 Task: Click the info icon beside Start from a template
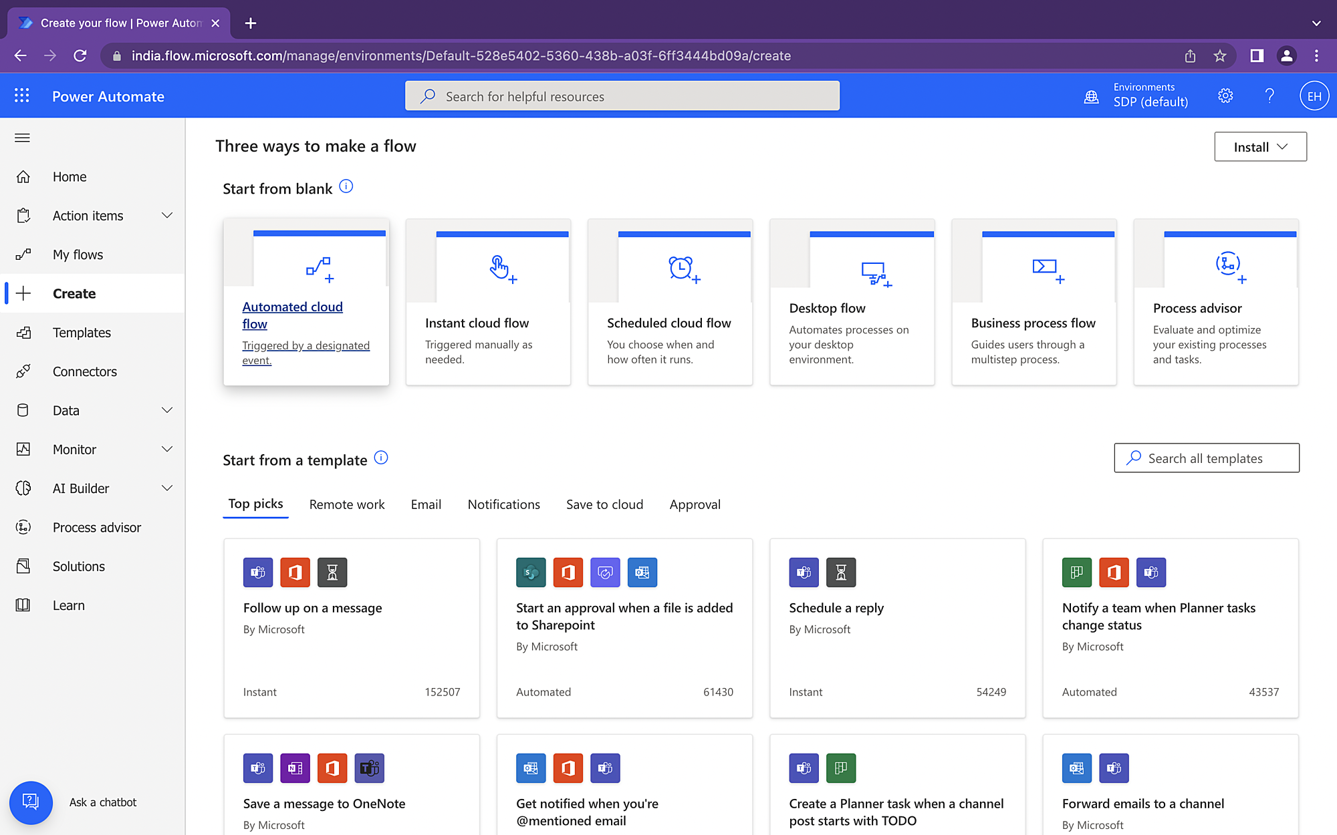pos(381,458)
